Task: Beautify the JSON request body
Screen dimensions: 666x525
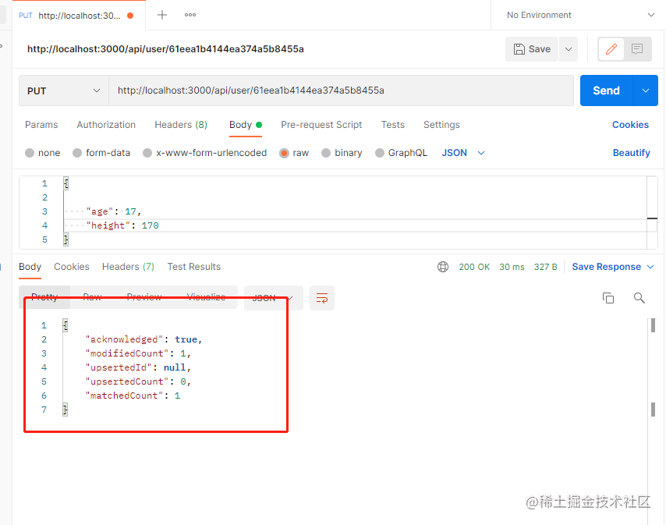Action: (631, 152)
